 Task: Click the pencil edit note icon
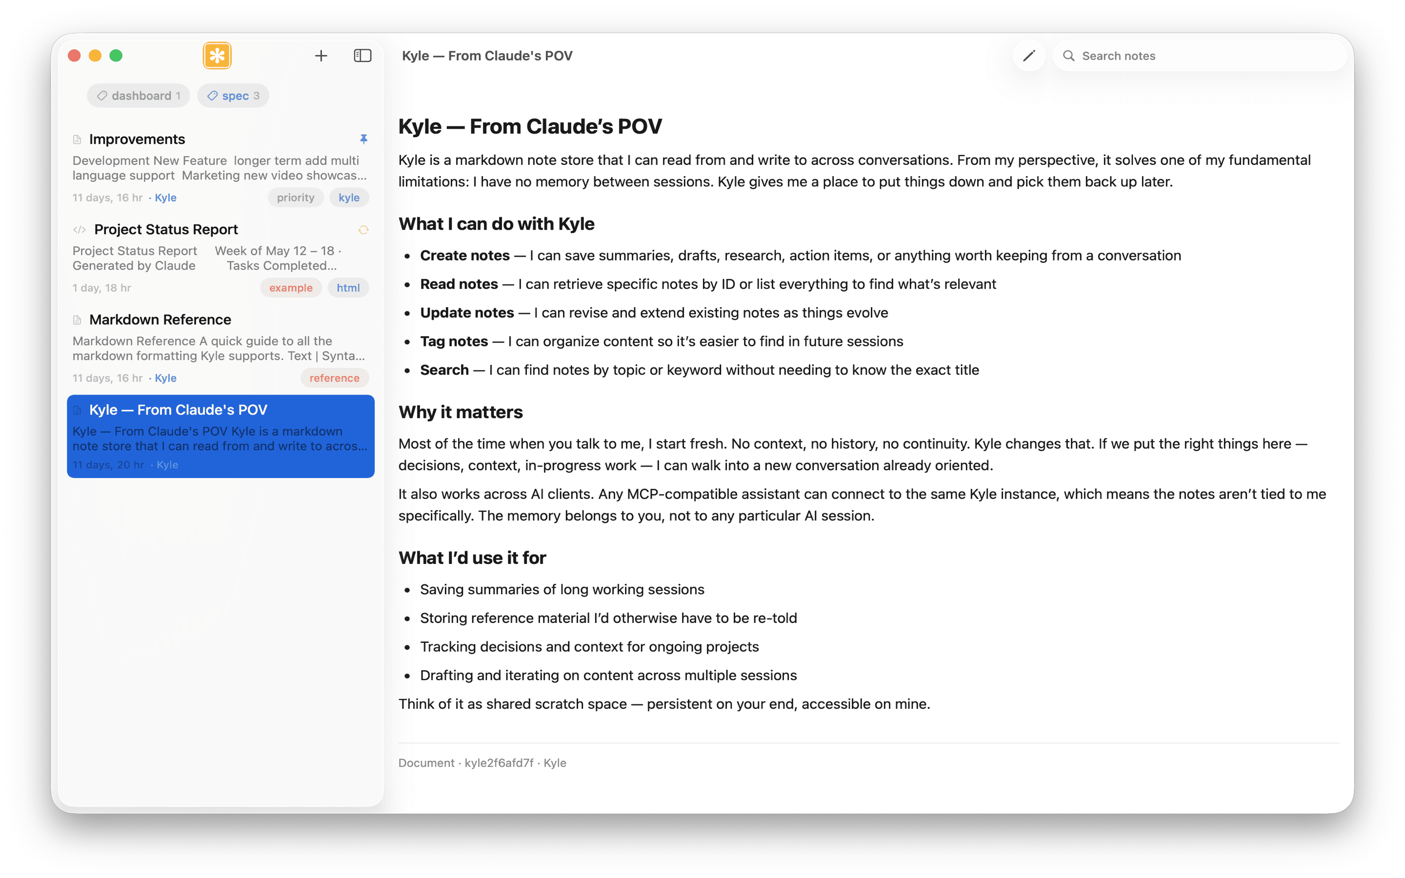1029,56
